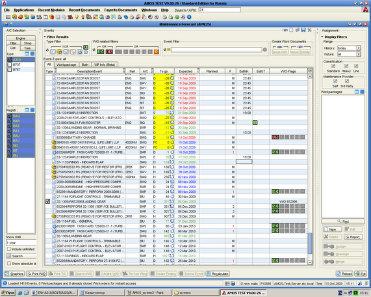Click the Event-Filter text input field

pyautogui.click(x=216, y=49)
